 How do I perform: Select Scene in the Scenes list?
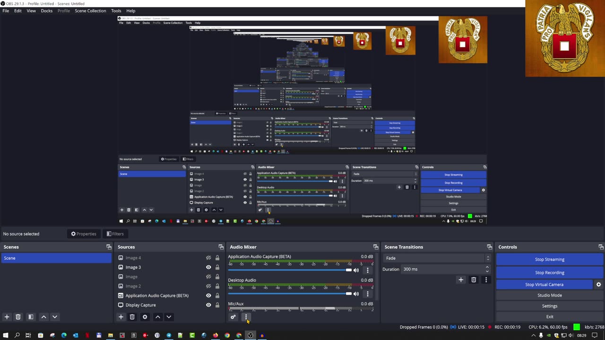coord(56,258)
